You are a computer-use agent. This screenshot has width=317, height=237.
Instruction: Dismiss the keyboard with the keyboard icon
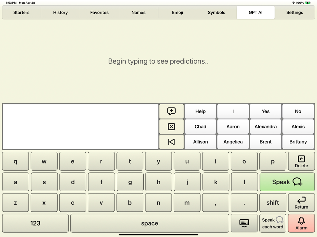tap(244, 223)
